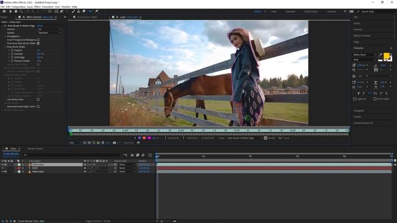Click the shy layers icon in timeline

[x=132, y=155]
